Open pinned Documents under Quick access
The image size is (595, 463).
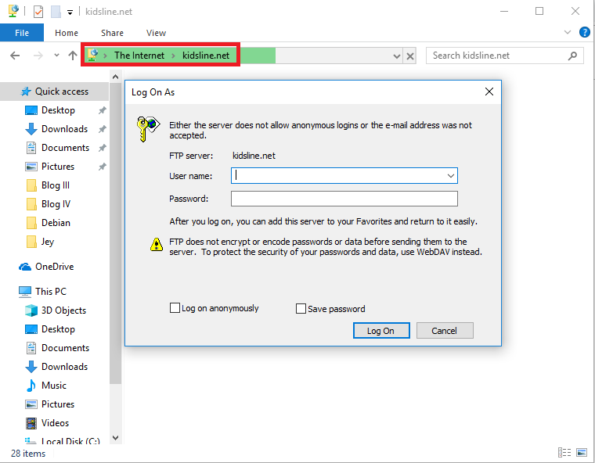point(65,148)
